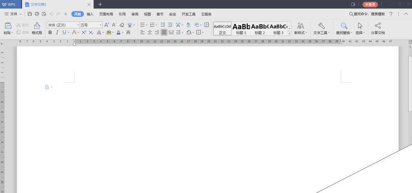Viewport: 412px width, 193px height.
Task: Open the Review (审阅) tab
Action: (135, 14)
